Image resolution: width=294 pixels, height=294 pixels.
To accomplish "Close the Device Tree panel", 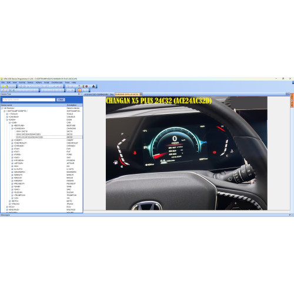I will tap(81, 94).
